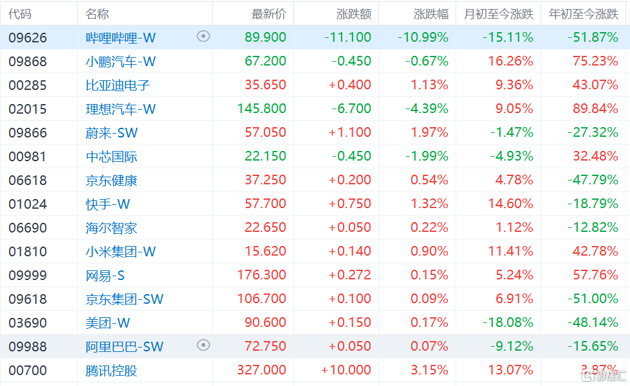Select the row with code 09618

(315, 299)
